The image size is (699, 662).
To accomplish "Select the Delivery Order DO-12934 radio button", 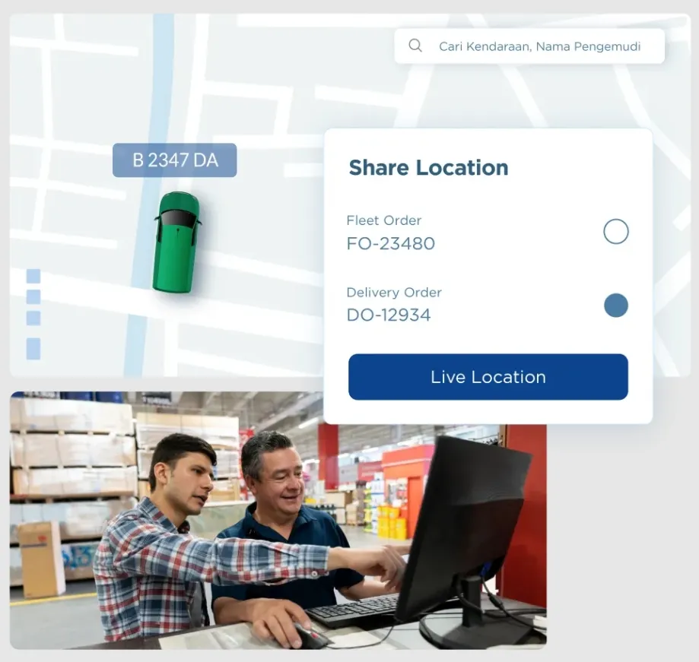I will point(615,306).
